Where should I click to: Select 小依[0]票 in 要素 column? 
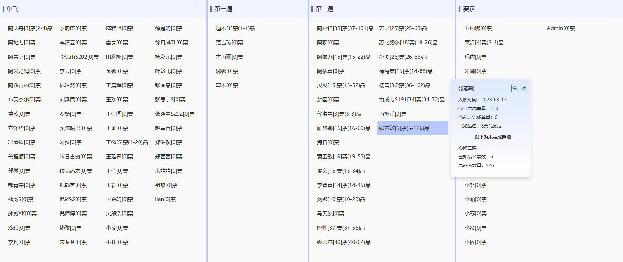475,242
